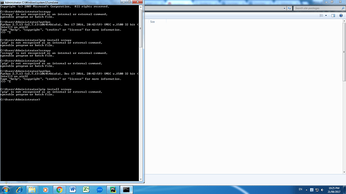Open Internet Explorer from the taskbar
The width and height of the screenshot is (346, 194).
pyautogui.click(x=19, y=189)
